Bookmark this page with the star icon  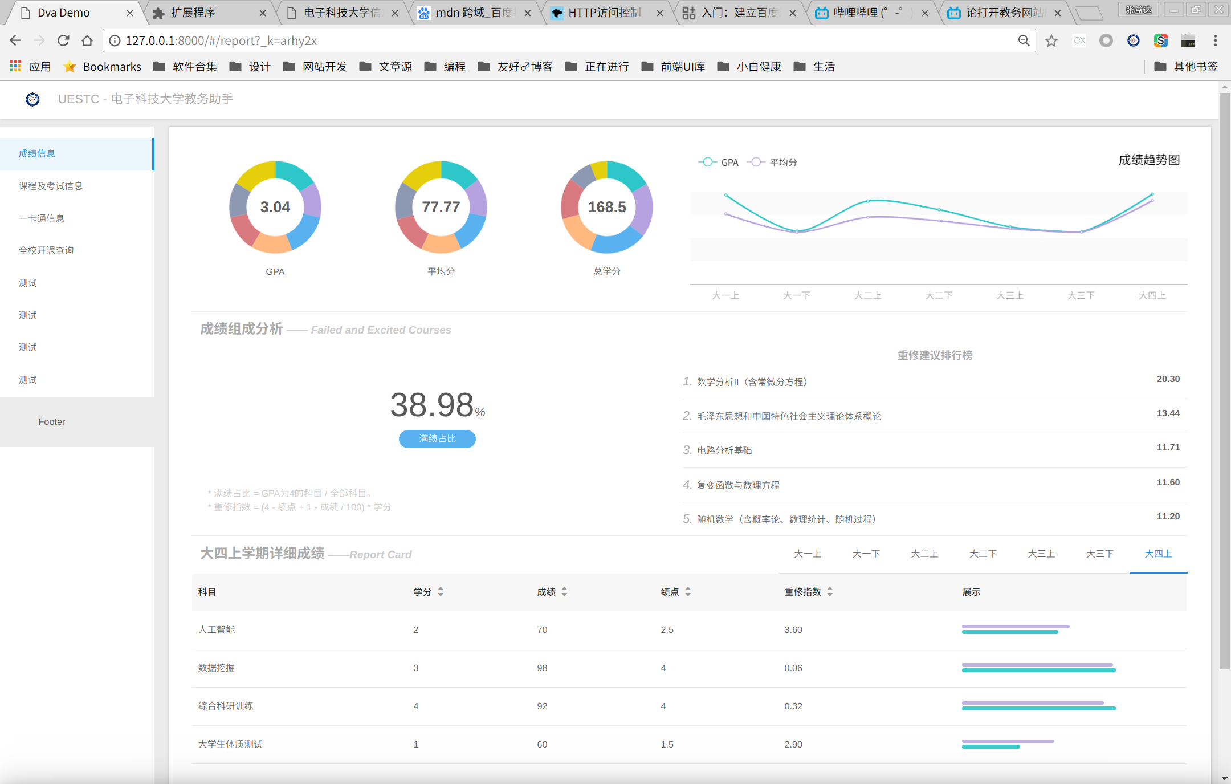[1051, 40]
